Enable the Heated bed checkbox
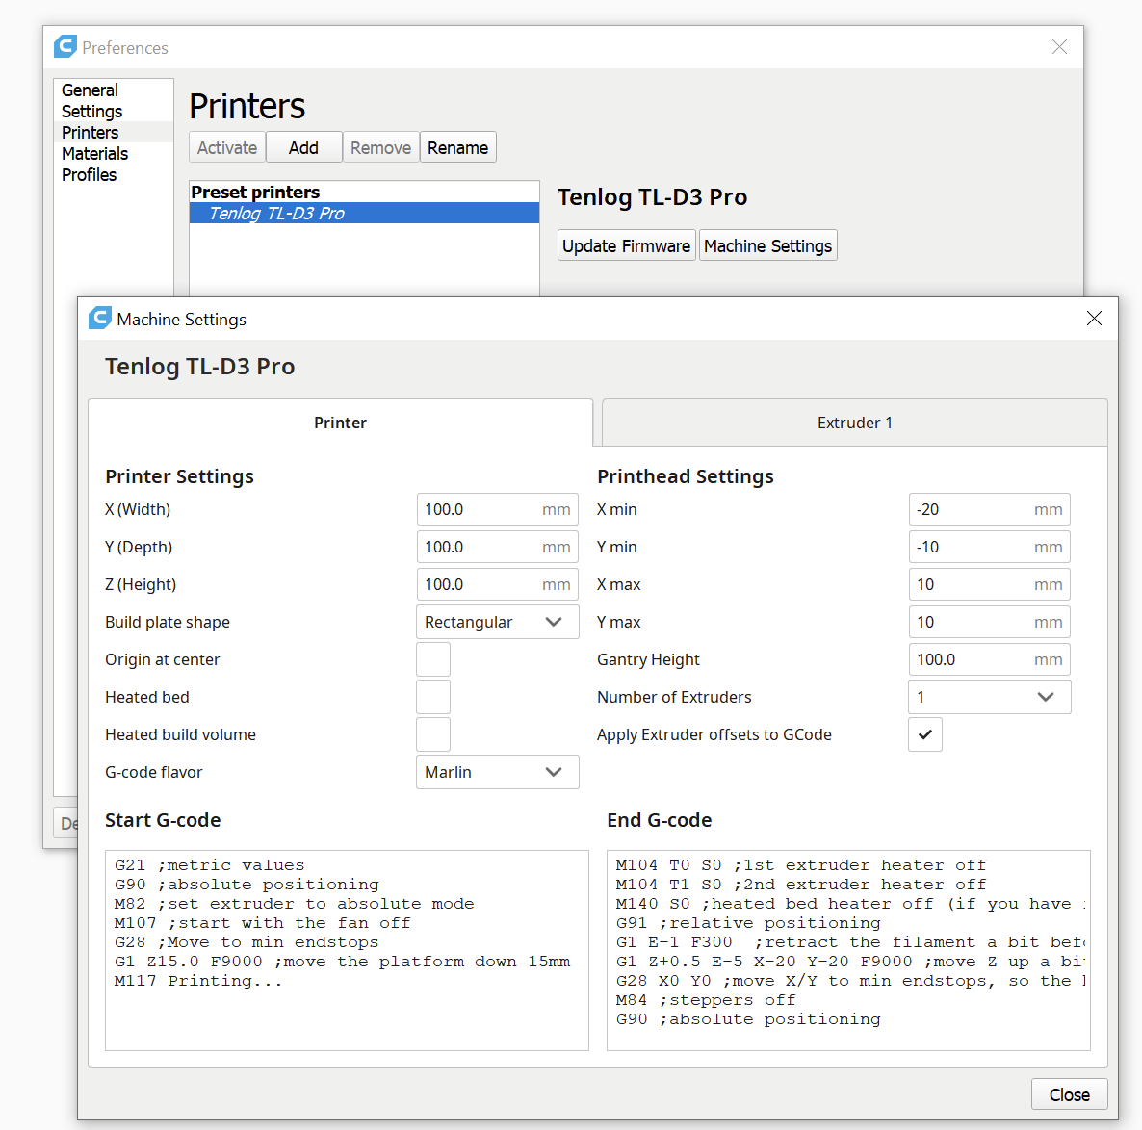The height and width of the screenshot is (1130, 1142). point(433,697)
